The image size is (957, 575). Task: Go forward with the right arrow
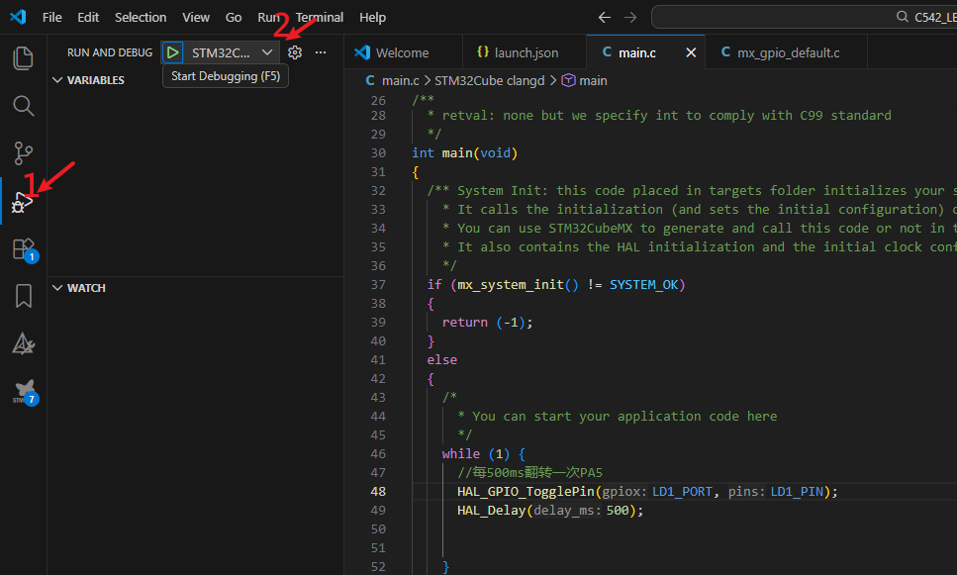point(630,17)
